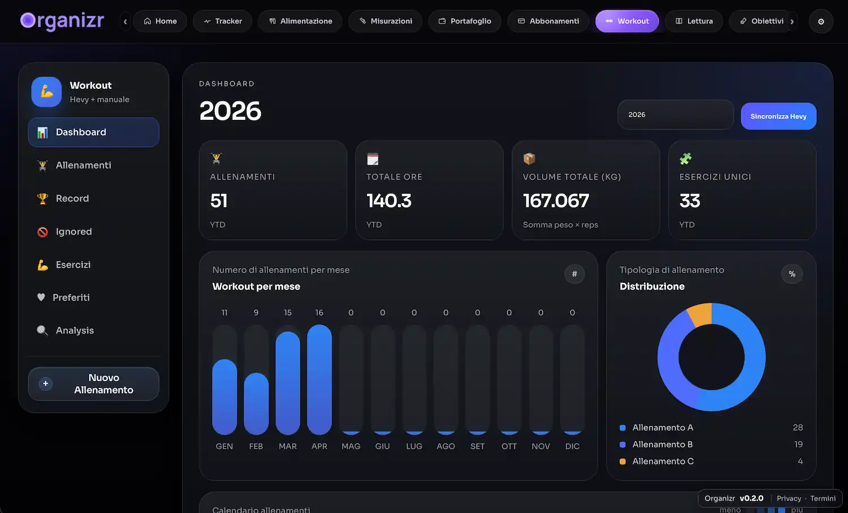This screenshot has width=848, height=513.
Task: Click the Sincronizza Hevy button
Action: 778,116
